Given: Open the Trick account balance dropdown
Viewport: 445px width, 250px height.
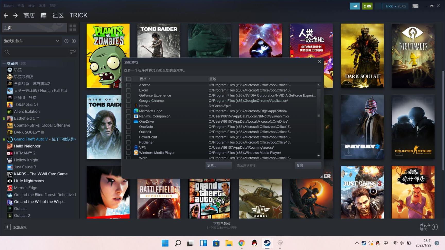Looking at the screenshot, I should click(x=396, y=6).
